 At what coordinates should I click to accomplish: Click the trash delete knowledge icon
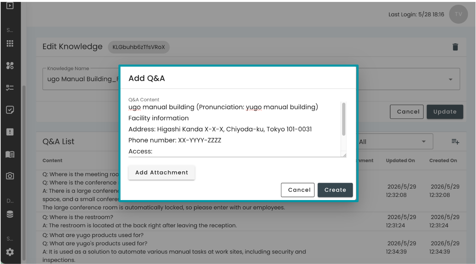[455, 47]
